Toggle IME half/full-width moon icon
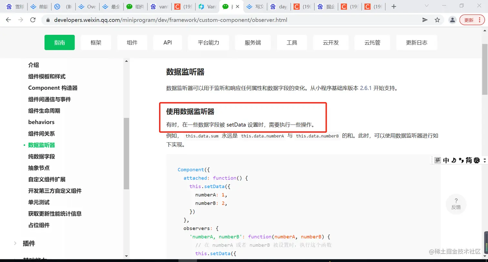 tap(454, 160)
